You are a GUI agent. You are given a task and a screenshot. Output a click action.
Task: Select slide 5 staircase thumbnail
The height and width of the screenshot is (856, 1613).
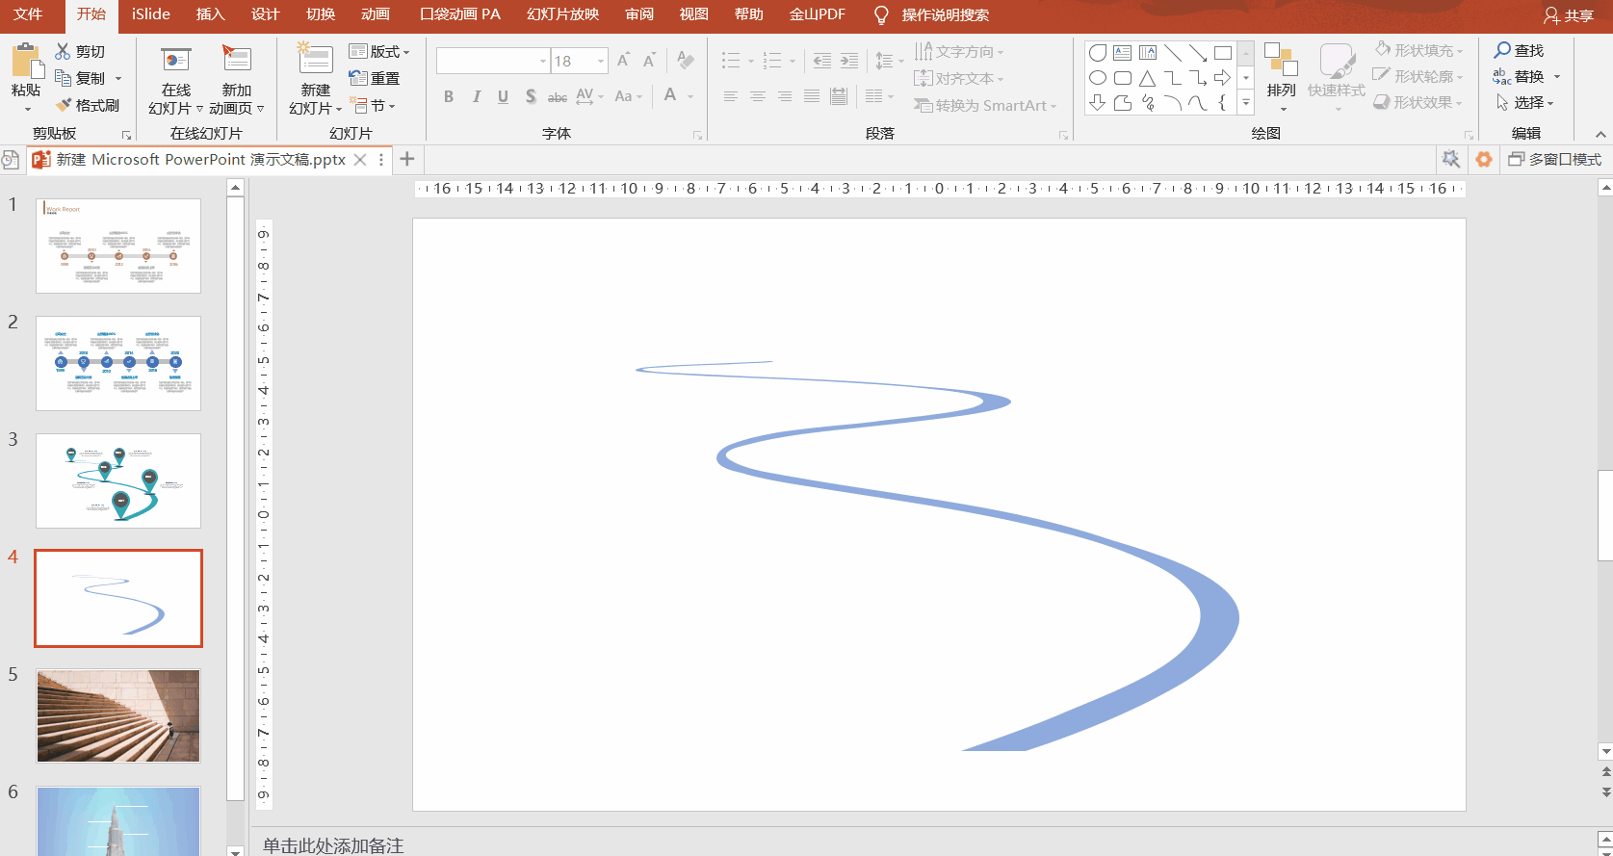118,716
